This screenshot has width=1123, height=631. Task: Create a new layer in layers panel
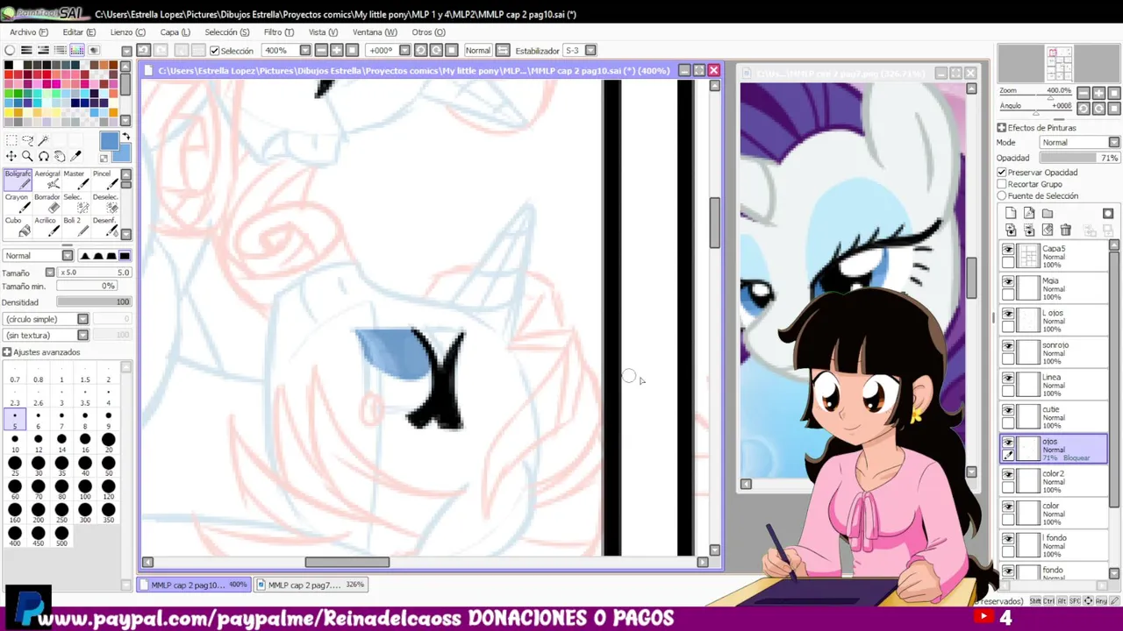pos(1011,213)
